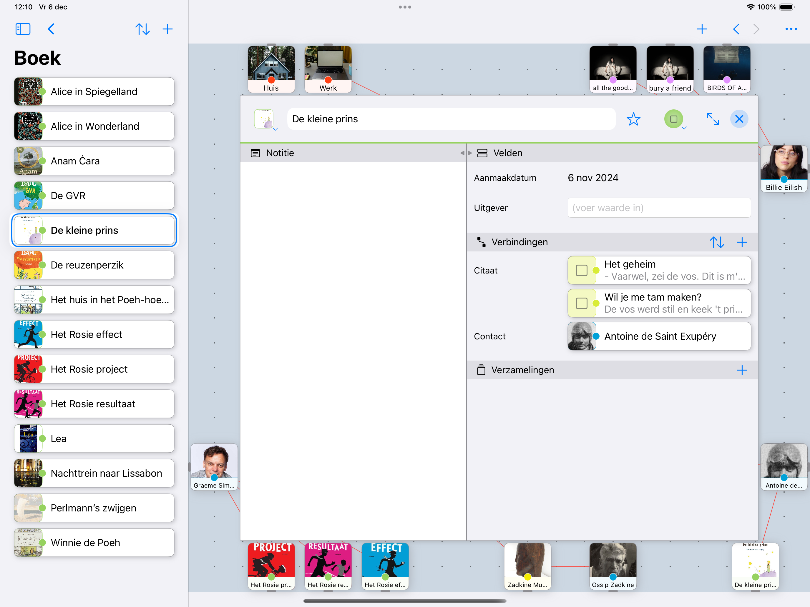Go back with sidebar chevron
The image size is (810, 607).
(51, 29)
